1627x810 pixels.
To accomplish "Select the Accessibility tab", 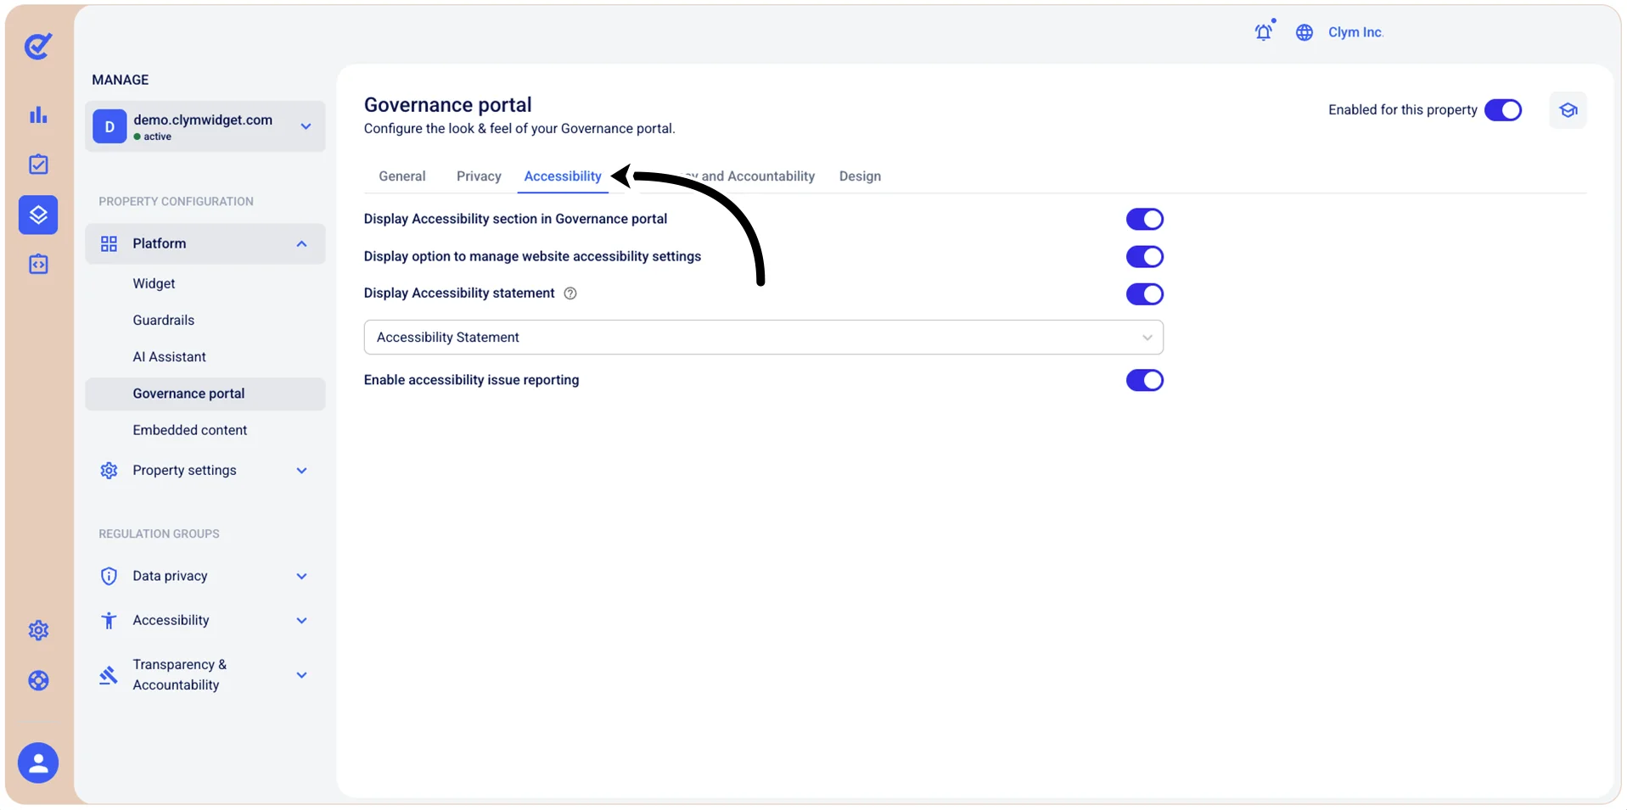I will click(x=563, y=176).
